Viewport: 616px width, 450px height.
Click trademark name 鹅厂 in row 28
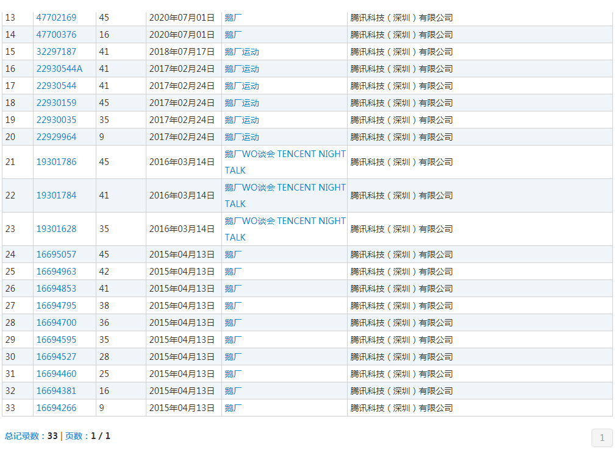(233, 323)
